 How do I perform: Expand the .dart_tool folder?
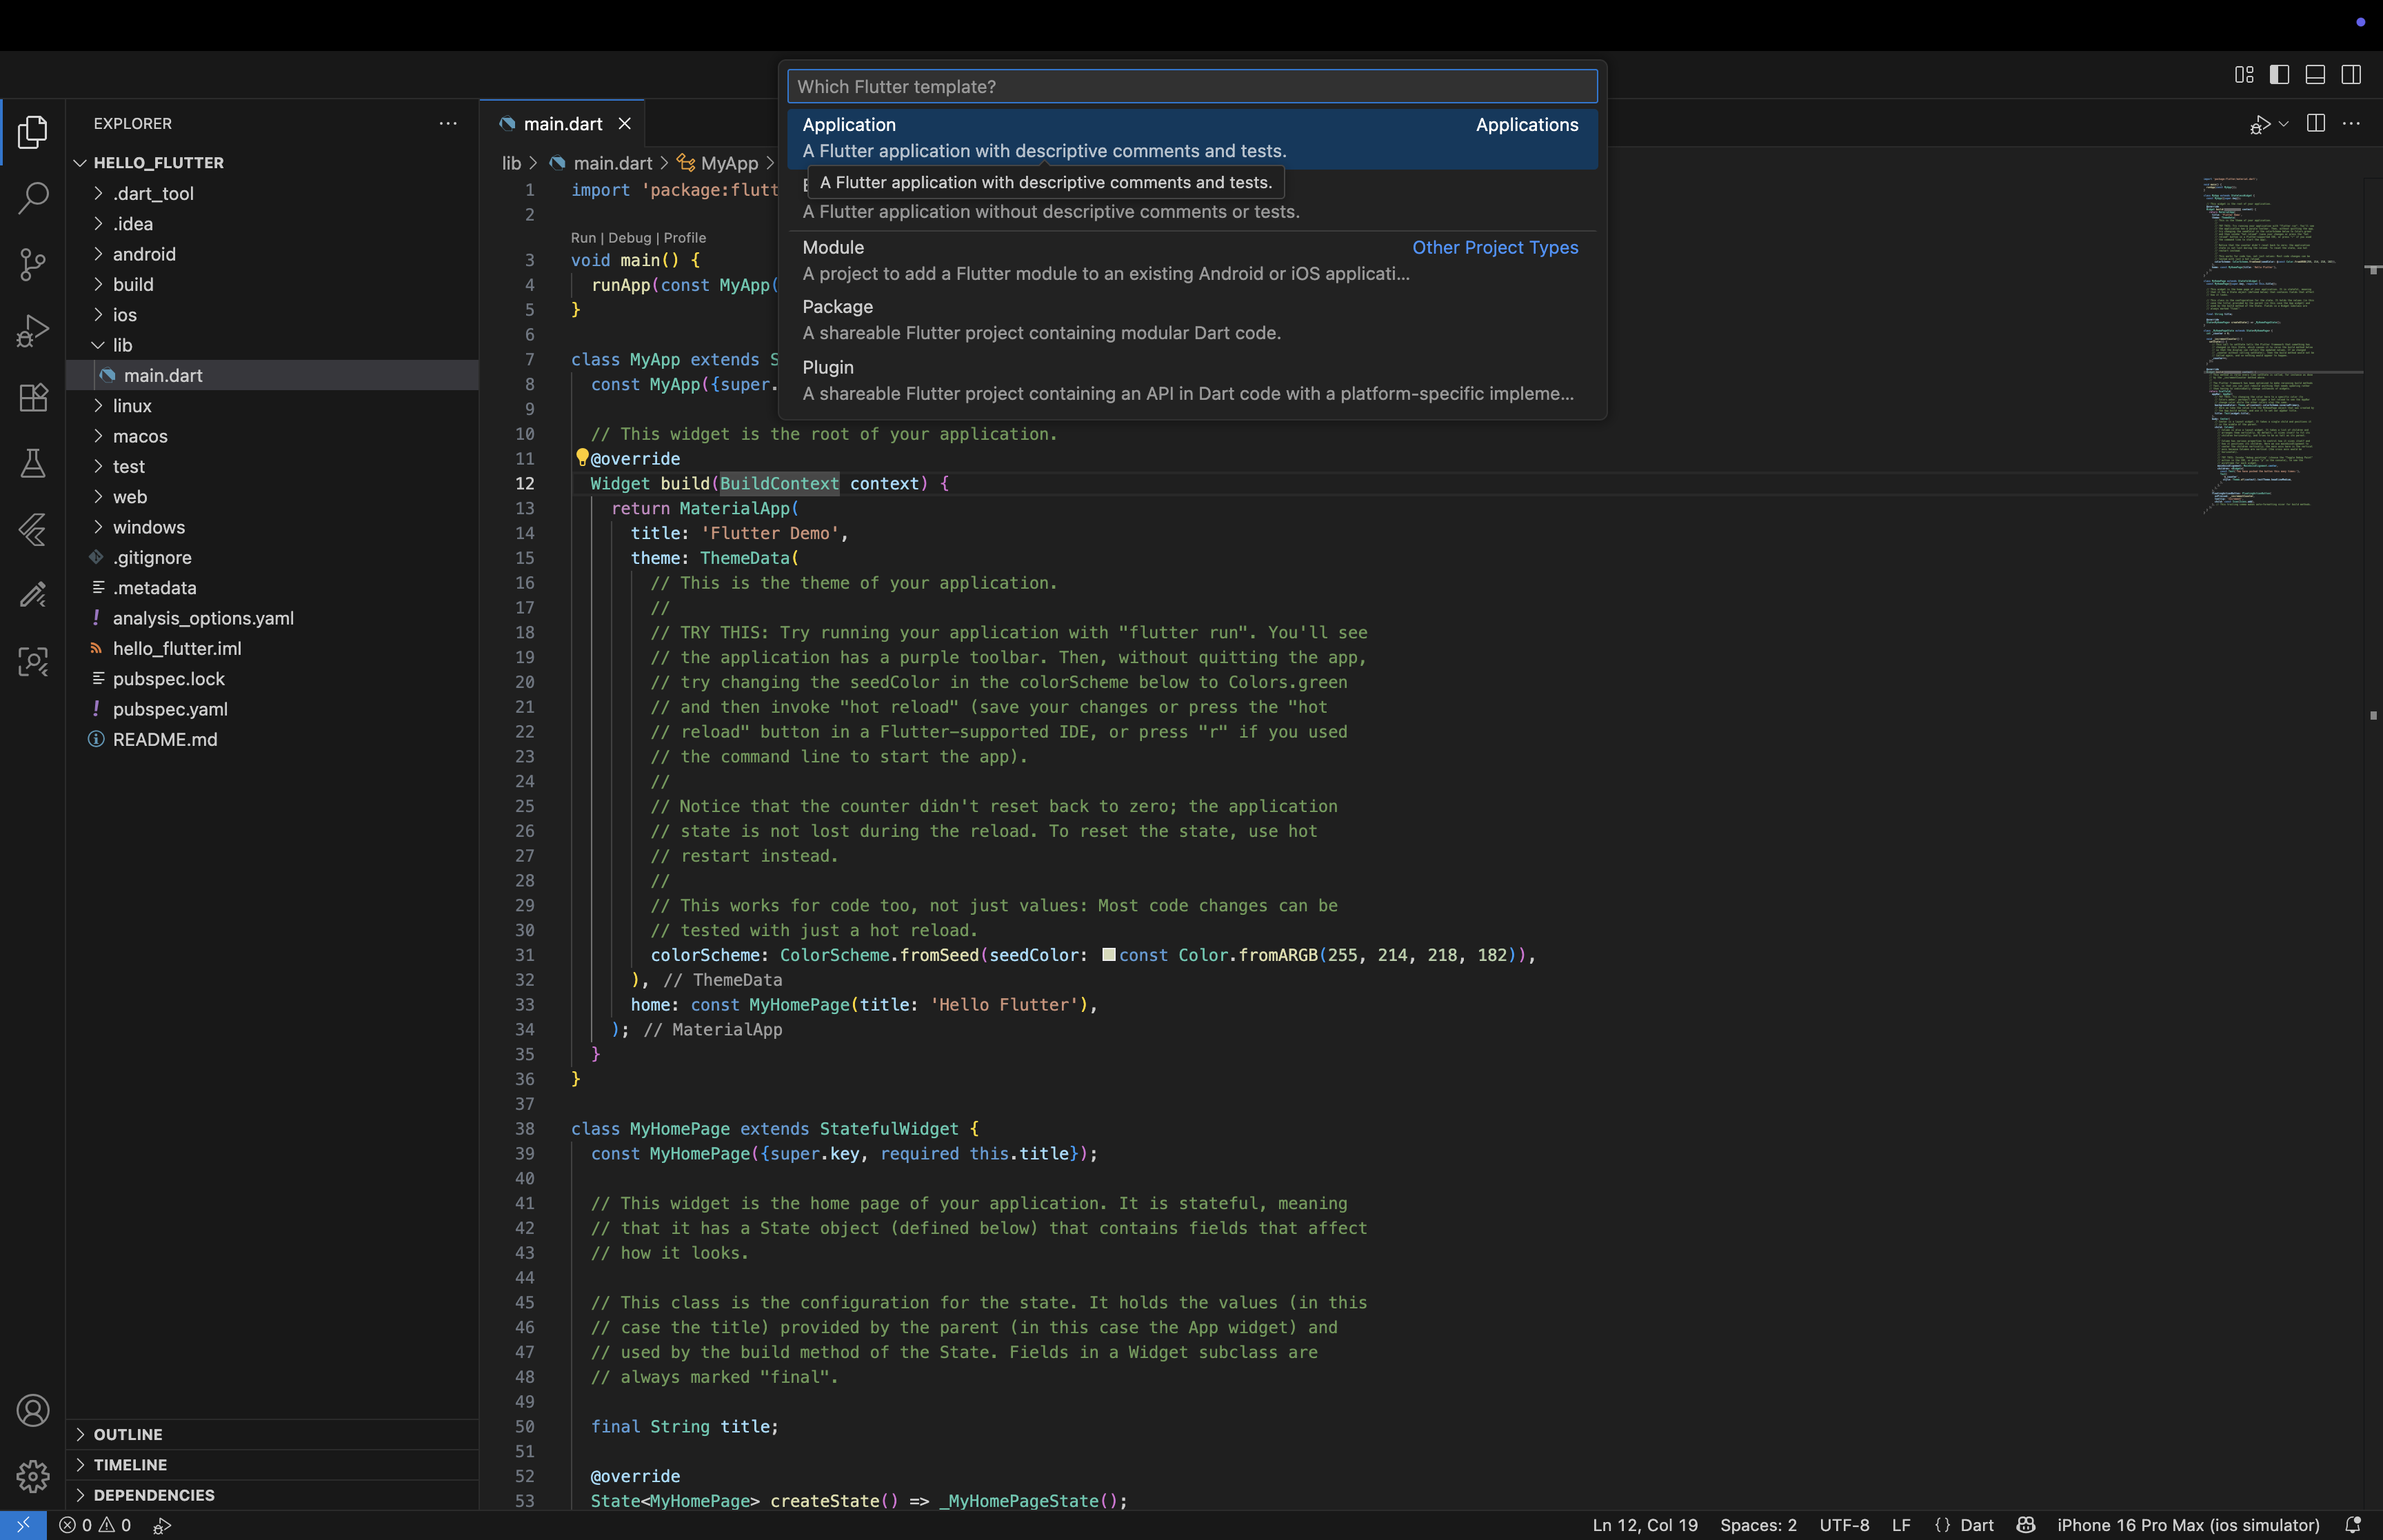pos(273,193)
